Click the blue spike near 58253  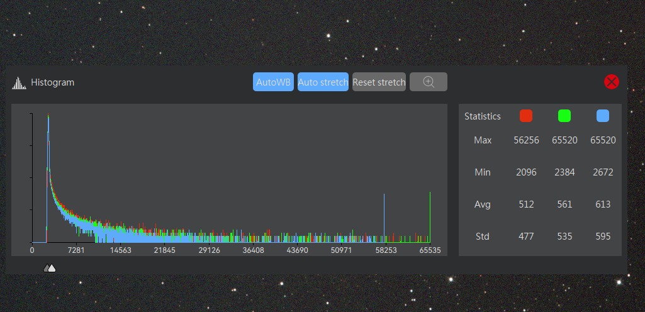(x=384, y=218)
